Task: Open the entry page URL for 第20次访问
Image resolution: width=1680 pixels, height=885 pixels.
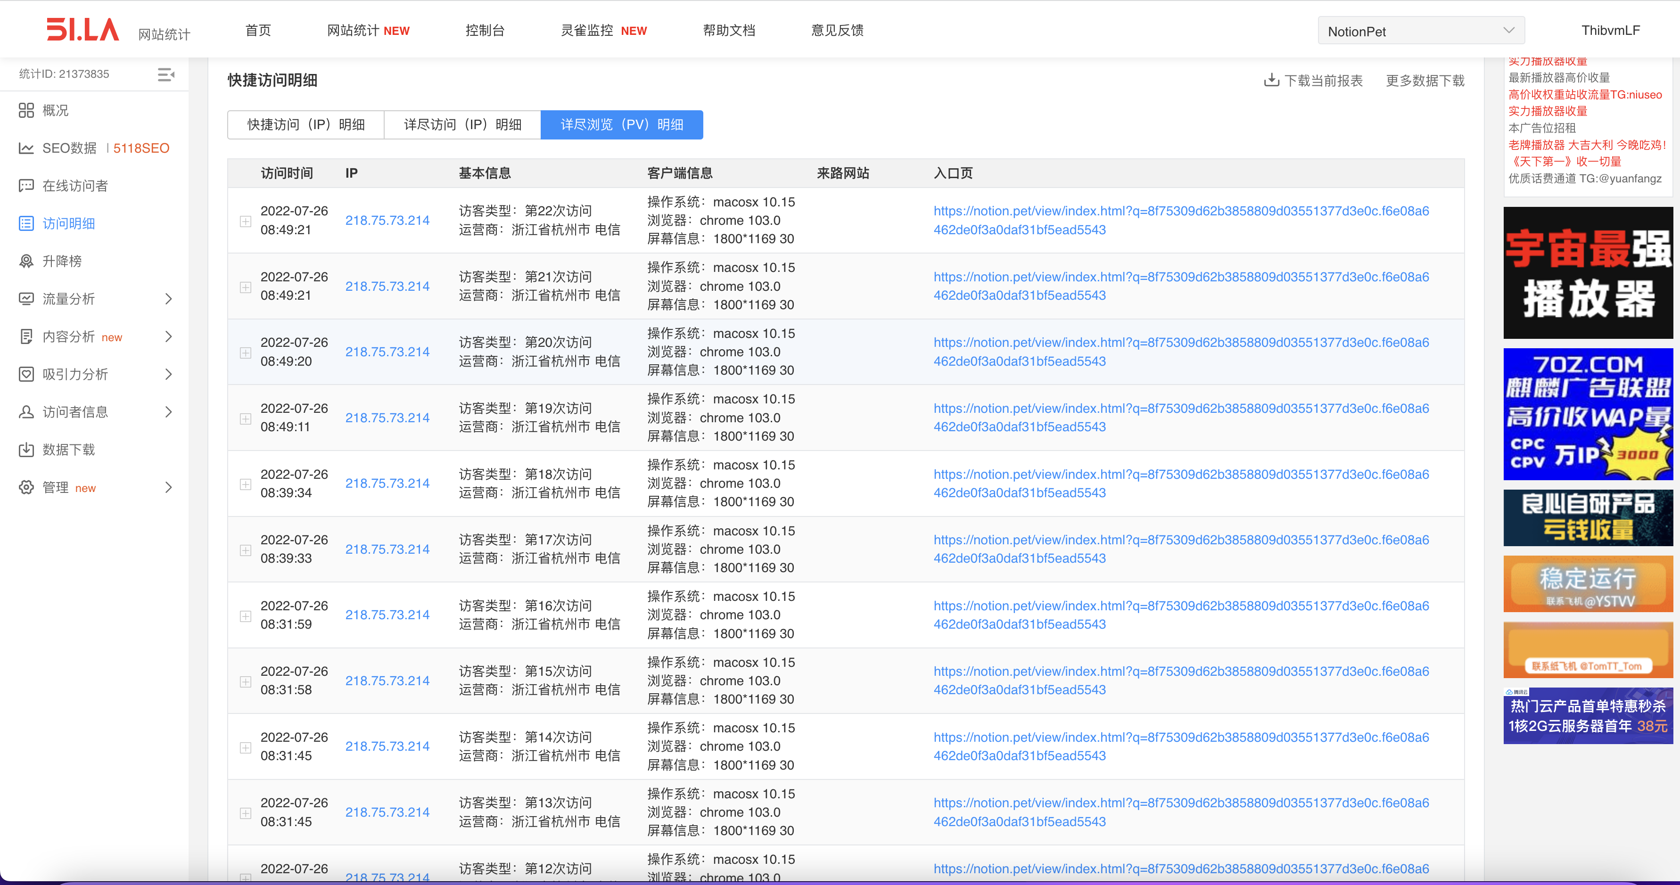Action: (x=1180, y=352)
